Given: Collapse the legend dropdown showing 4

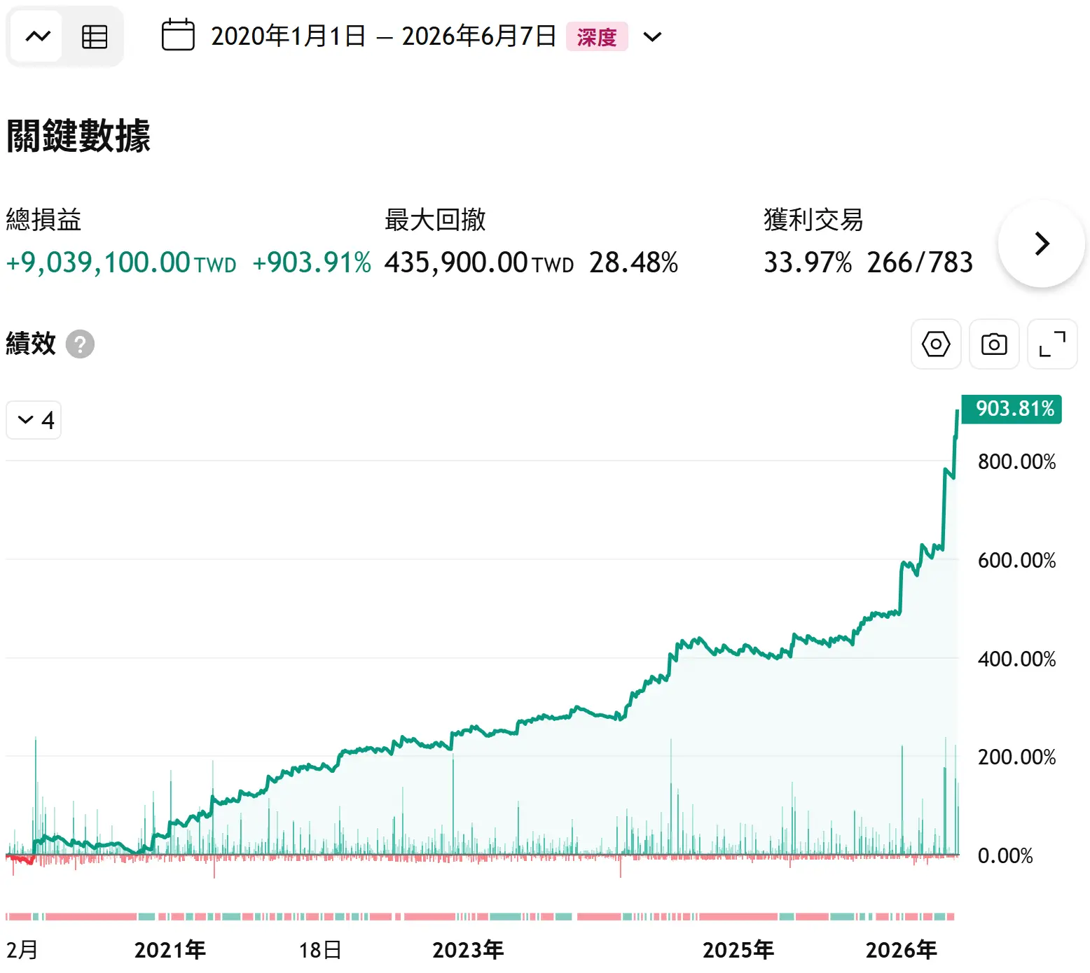Looking at the screenshot, I should (34, 420).
